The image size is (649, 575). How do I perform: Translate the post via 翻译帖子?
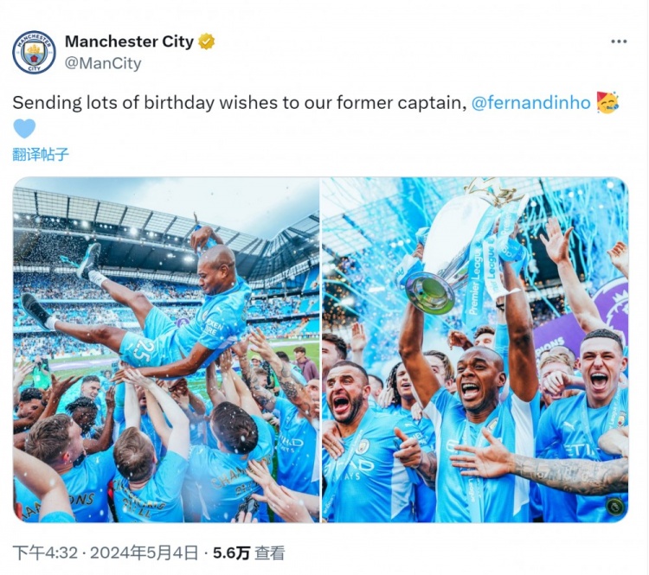coord(41,155)
